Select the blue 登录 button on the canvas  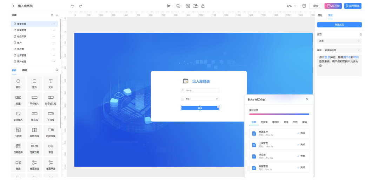200,108
